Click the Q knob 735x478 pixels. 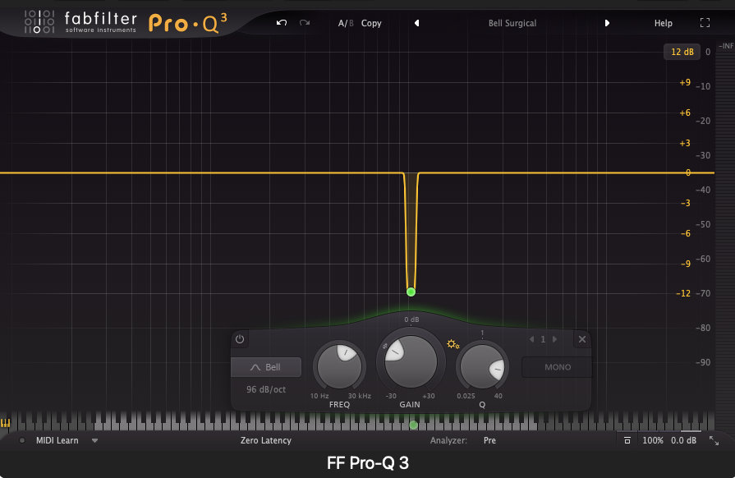pyautogui.click(x=482, y=366)
